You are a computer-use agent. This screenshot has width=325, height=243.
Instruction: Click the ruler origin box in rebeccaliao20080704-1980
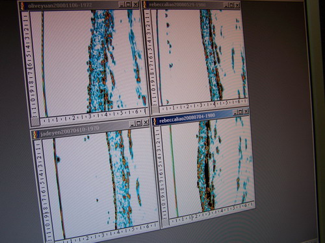[165, 224]
